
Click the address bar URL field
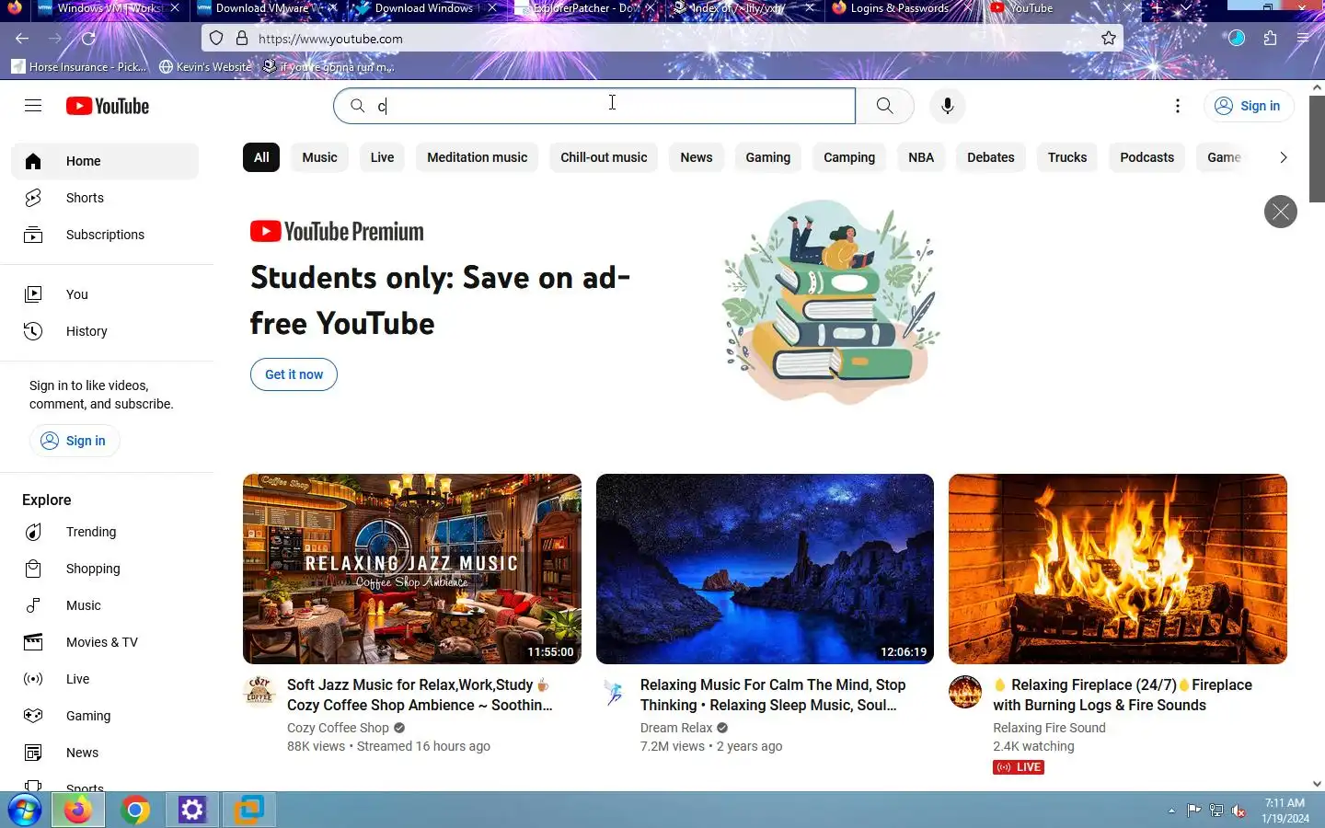tap(662, 39)
